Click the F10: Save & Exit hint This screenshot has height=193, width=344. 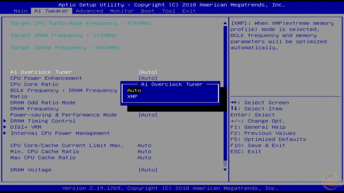coord(258,146)
